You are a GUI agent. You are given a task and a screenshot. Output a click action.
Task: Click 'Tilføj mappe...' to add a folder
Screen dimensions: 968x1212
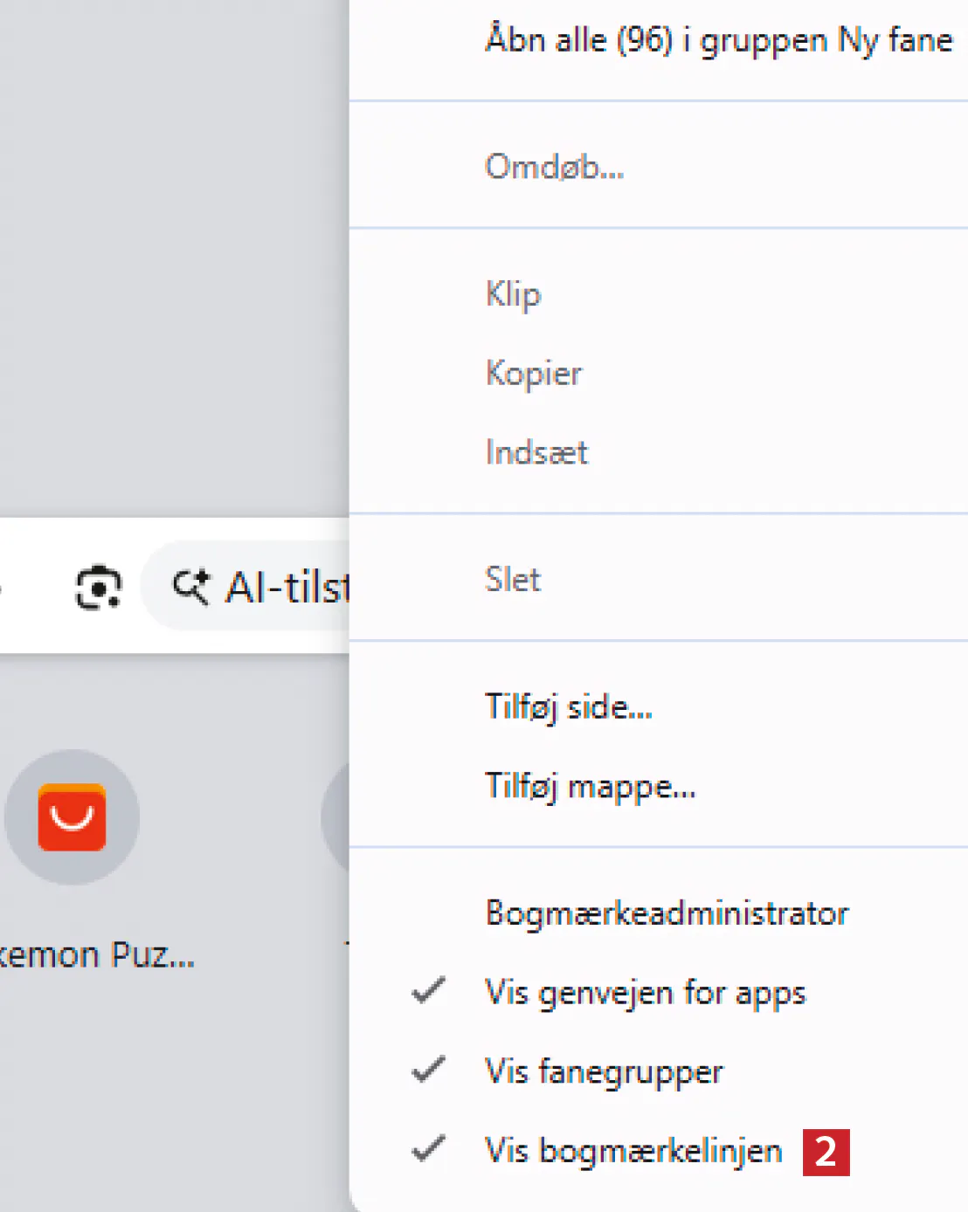590,786
